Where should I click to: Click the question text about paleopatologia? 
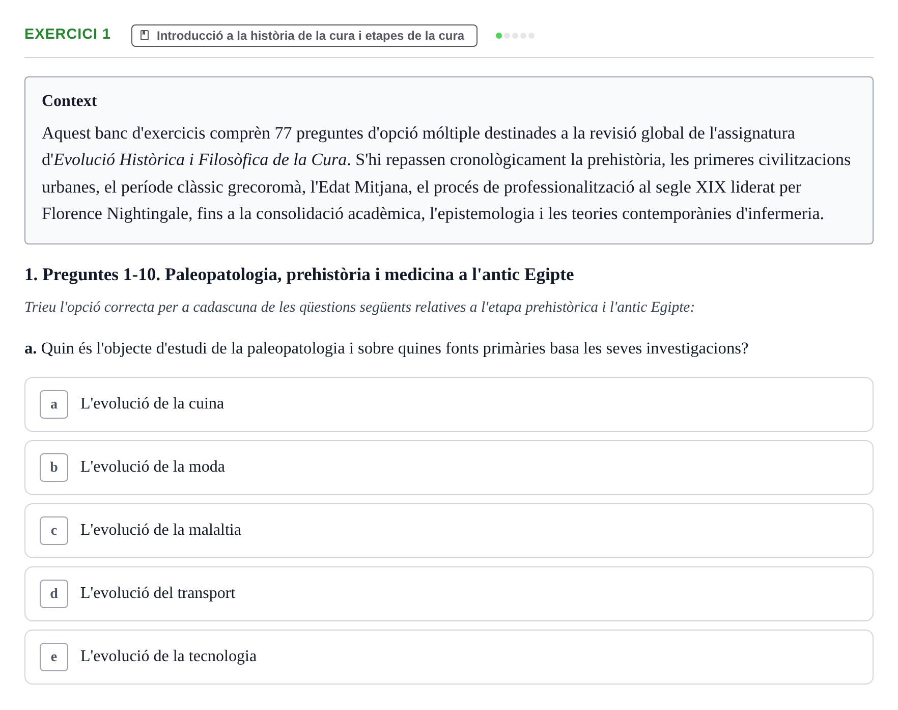click(386, 348)
